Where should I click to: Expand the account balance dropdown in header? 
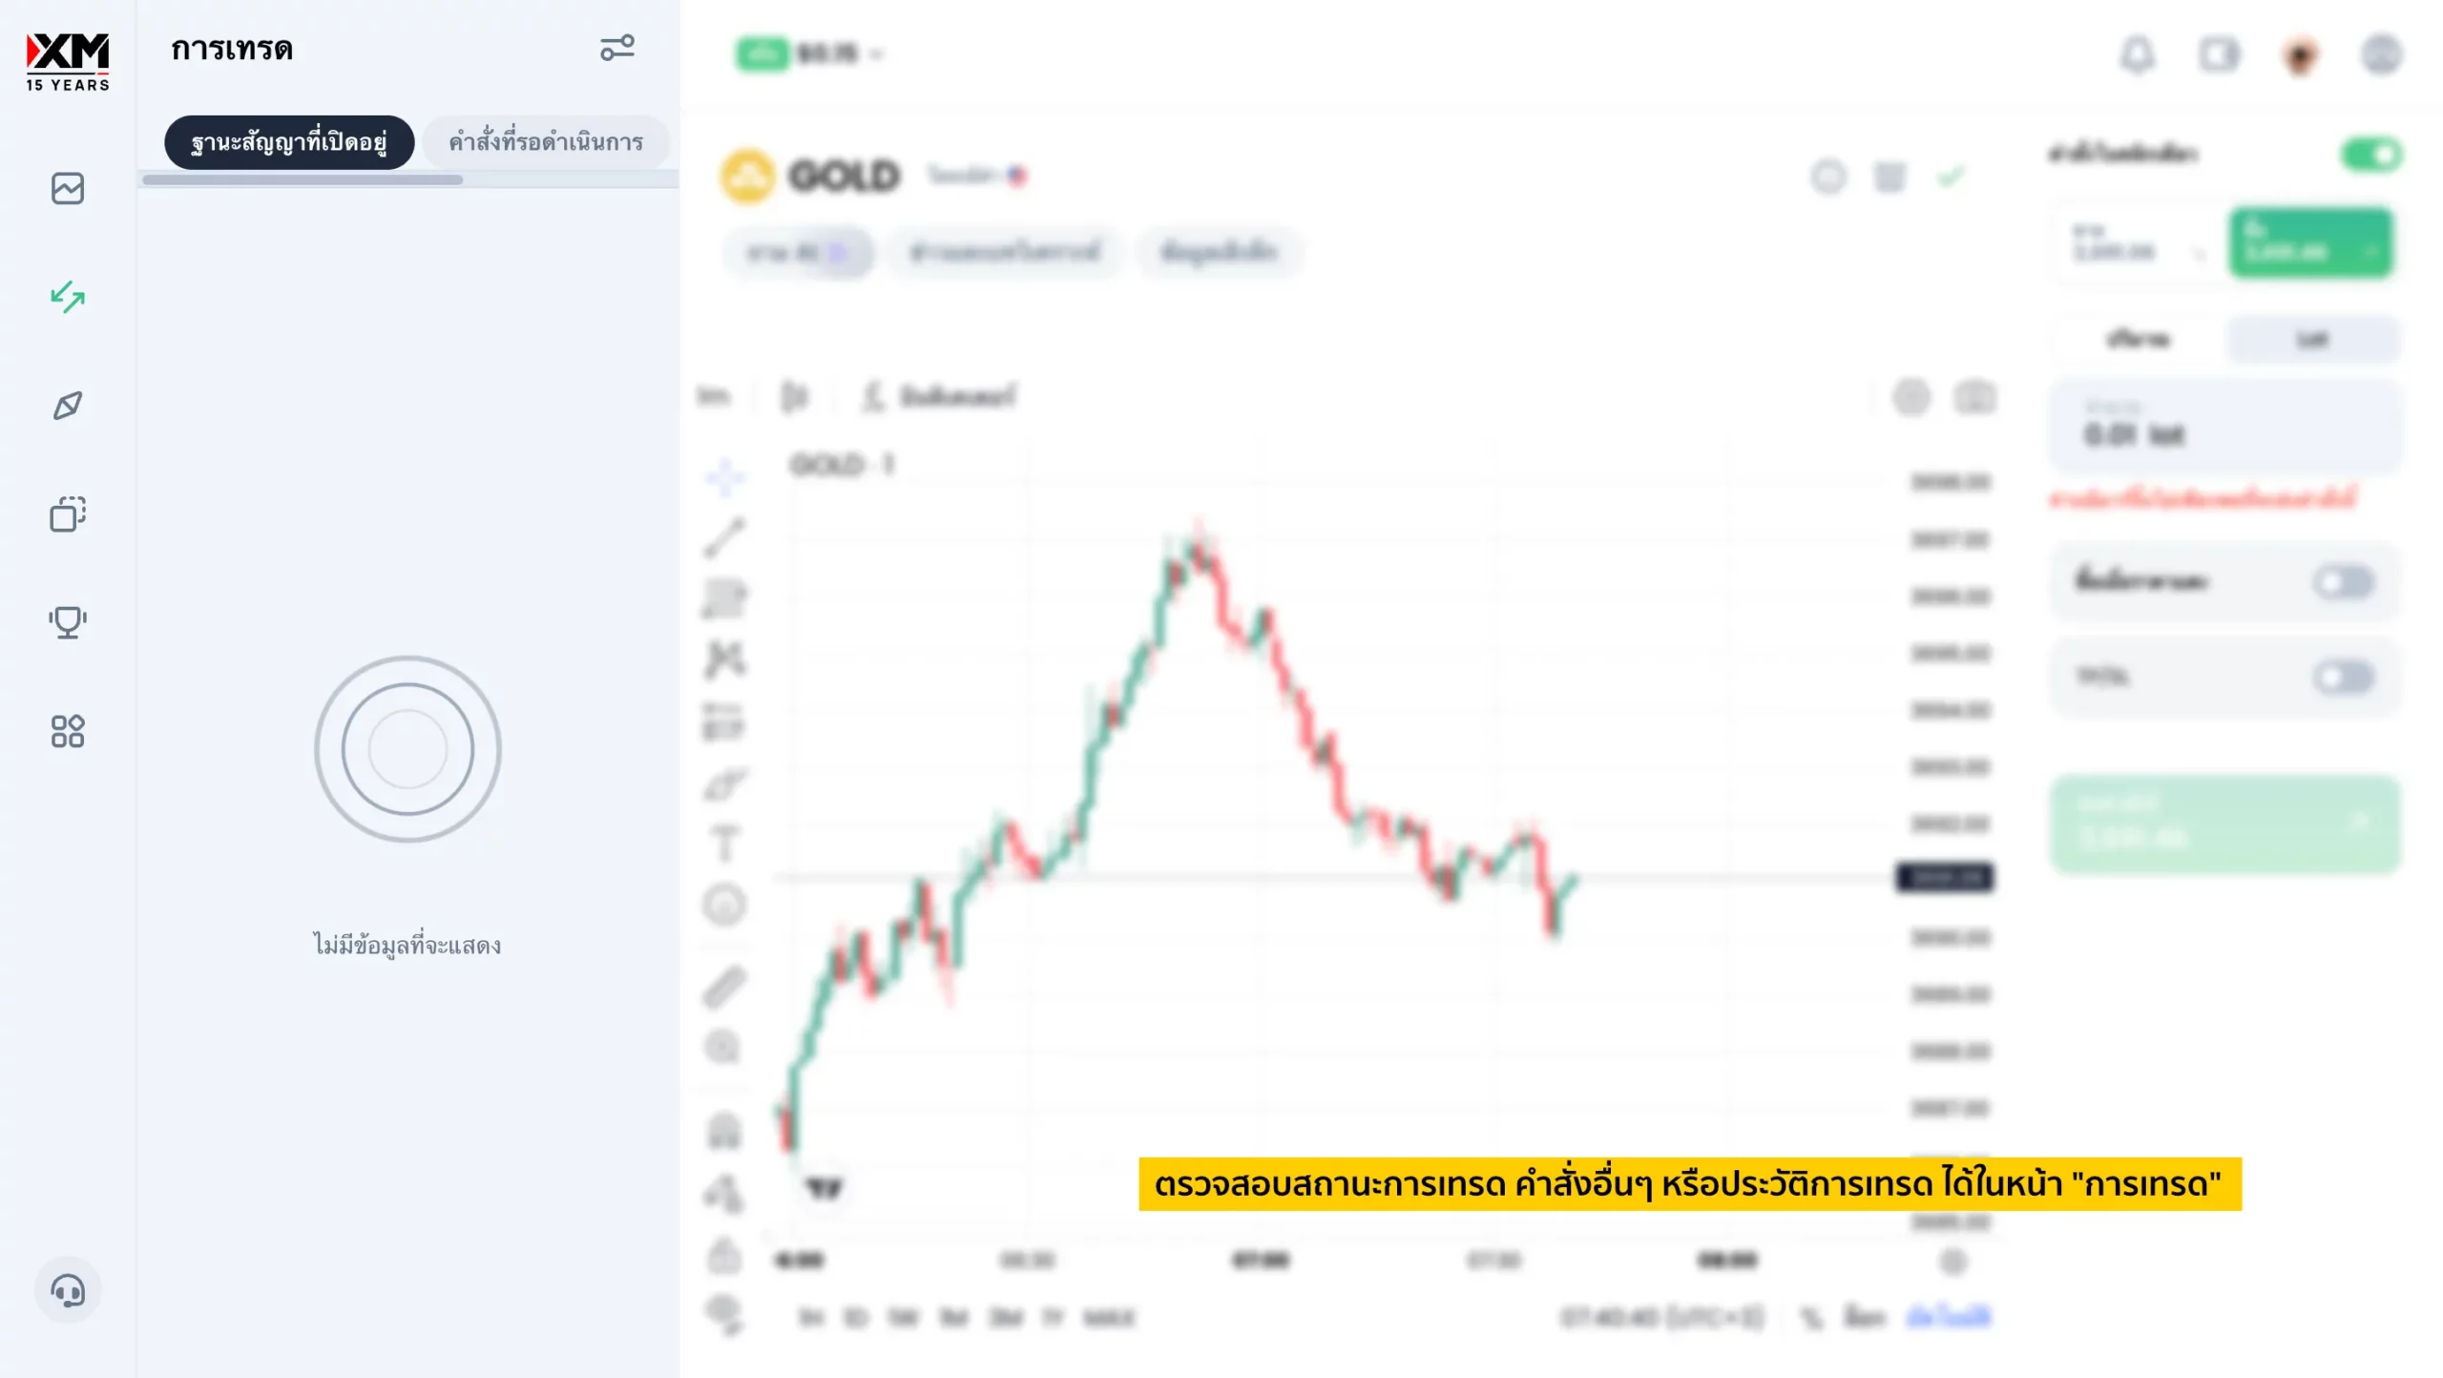pos(876,54)
